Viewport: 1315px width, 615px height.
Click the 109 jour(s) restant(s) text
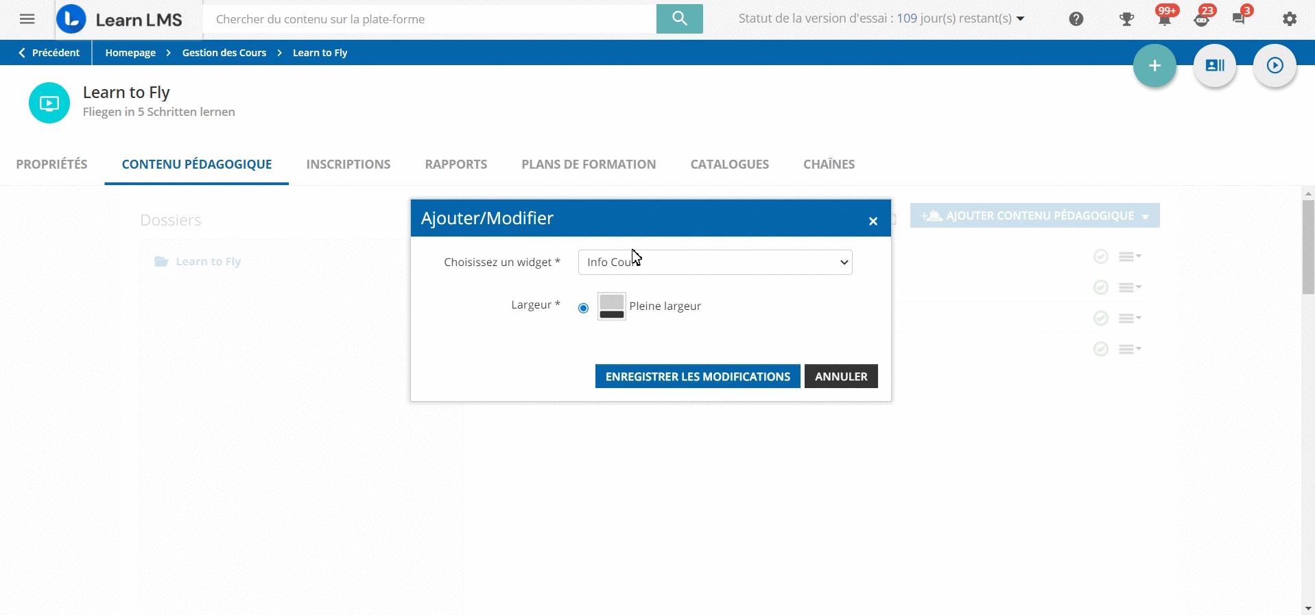[x=954, y=19]
